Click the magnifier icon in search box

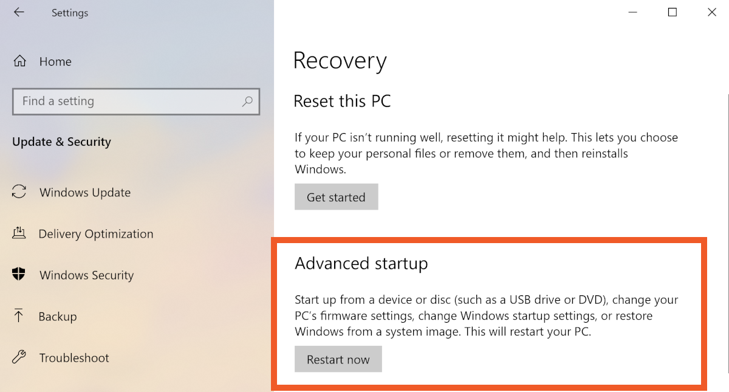pyautogui.click(x=247, y=101)
